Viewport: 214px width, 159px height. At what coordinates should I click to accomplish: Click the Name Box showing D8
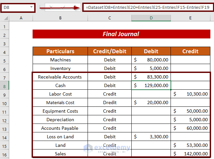(18, 8)
